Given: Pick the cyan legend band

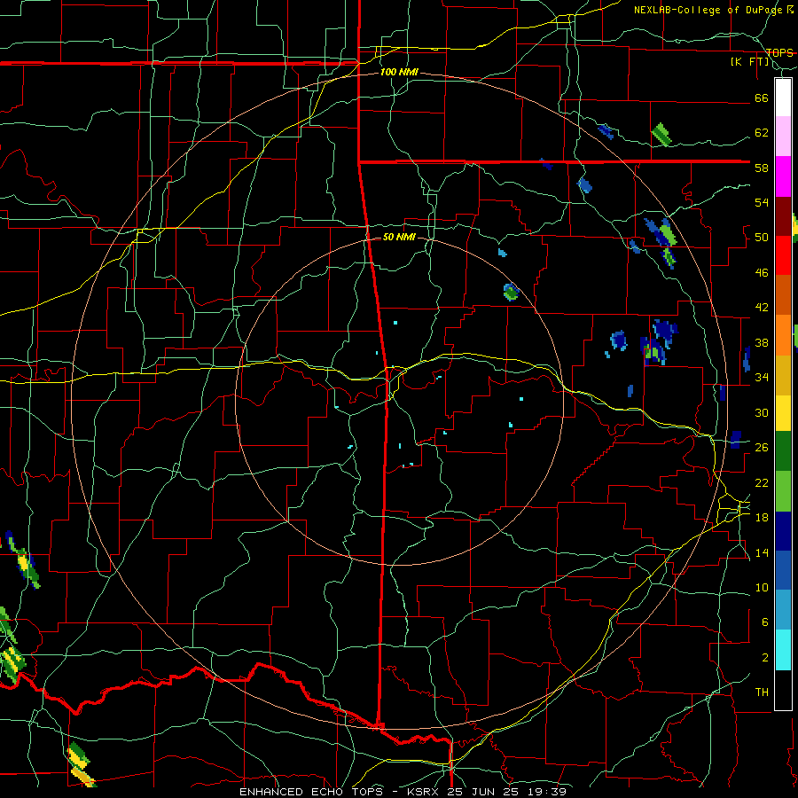Looking at the screenshot, I should 783,650.
